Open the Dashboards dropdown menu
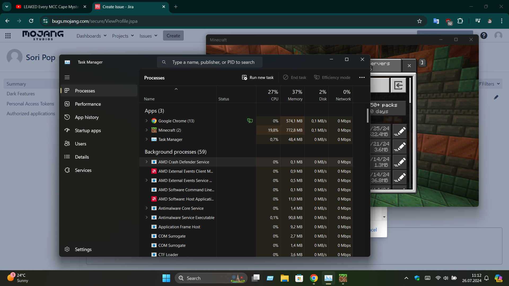 pos(91,36)
